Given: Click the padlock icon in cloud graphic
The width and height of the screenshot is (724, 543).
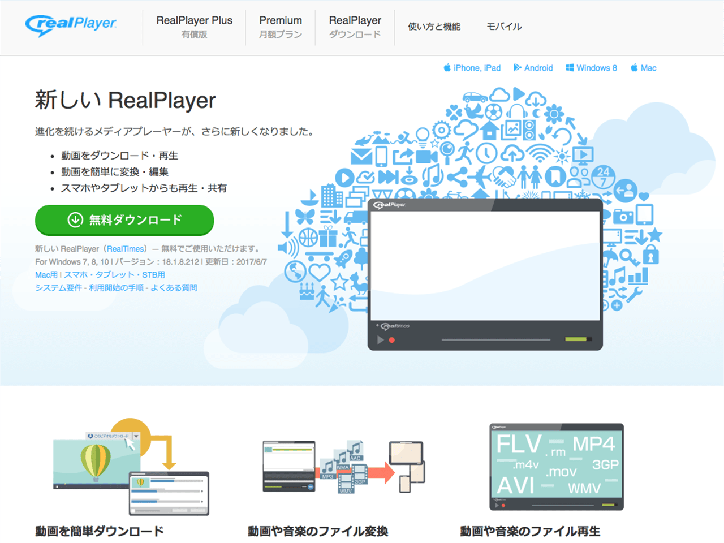Looking at the screenshot, I should [x=651, y=254].
